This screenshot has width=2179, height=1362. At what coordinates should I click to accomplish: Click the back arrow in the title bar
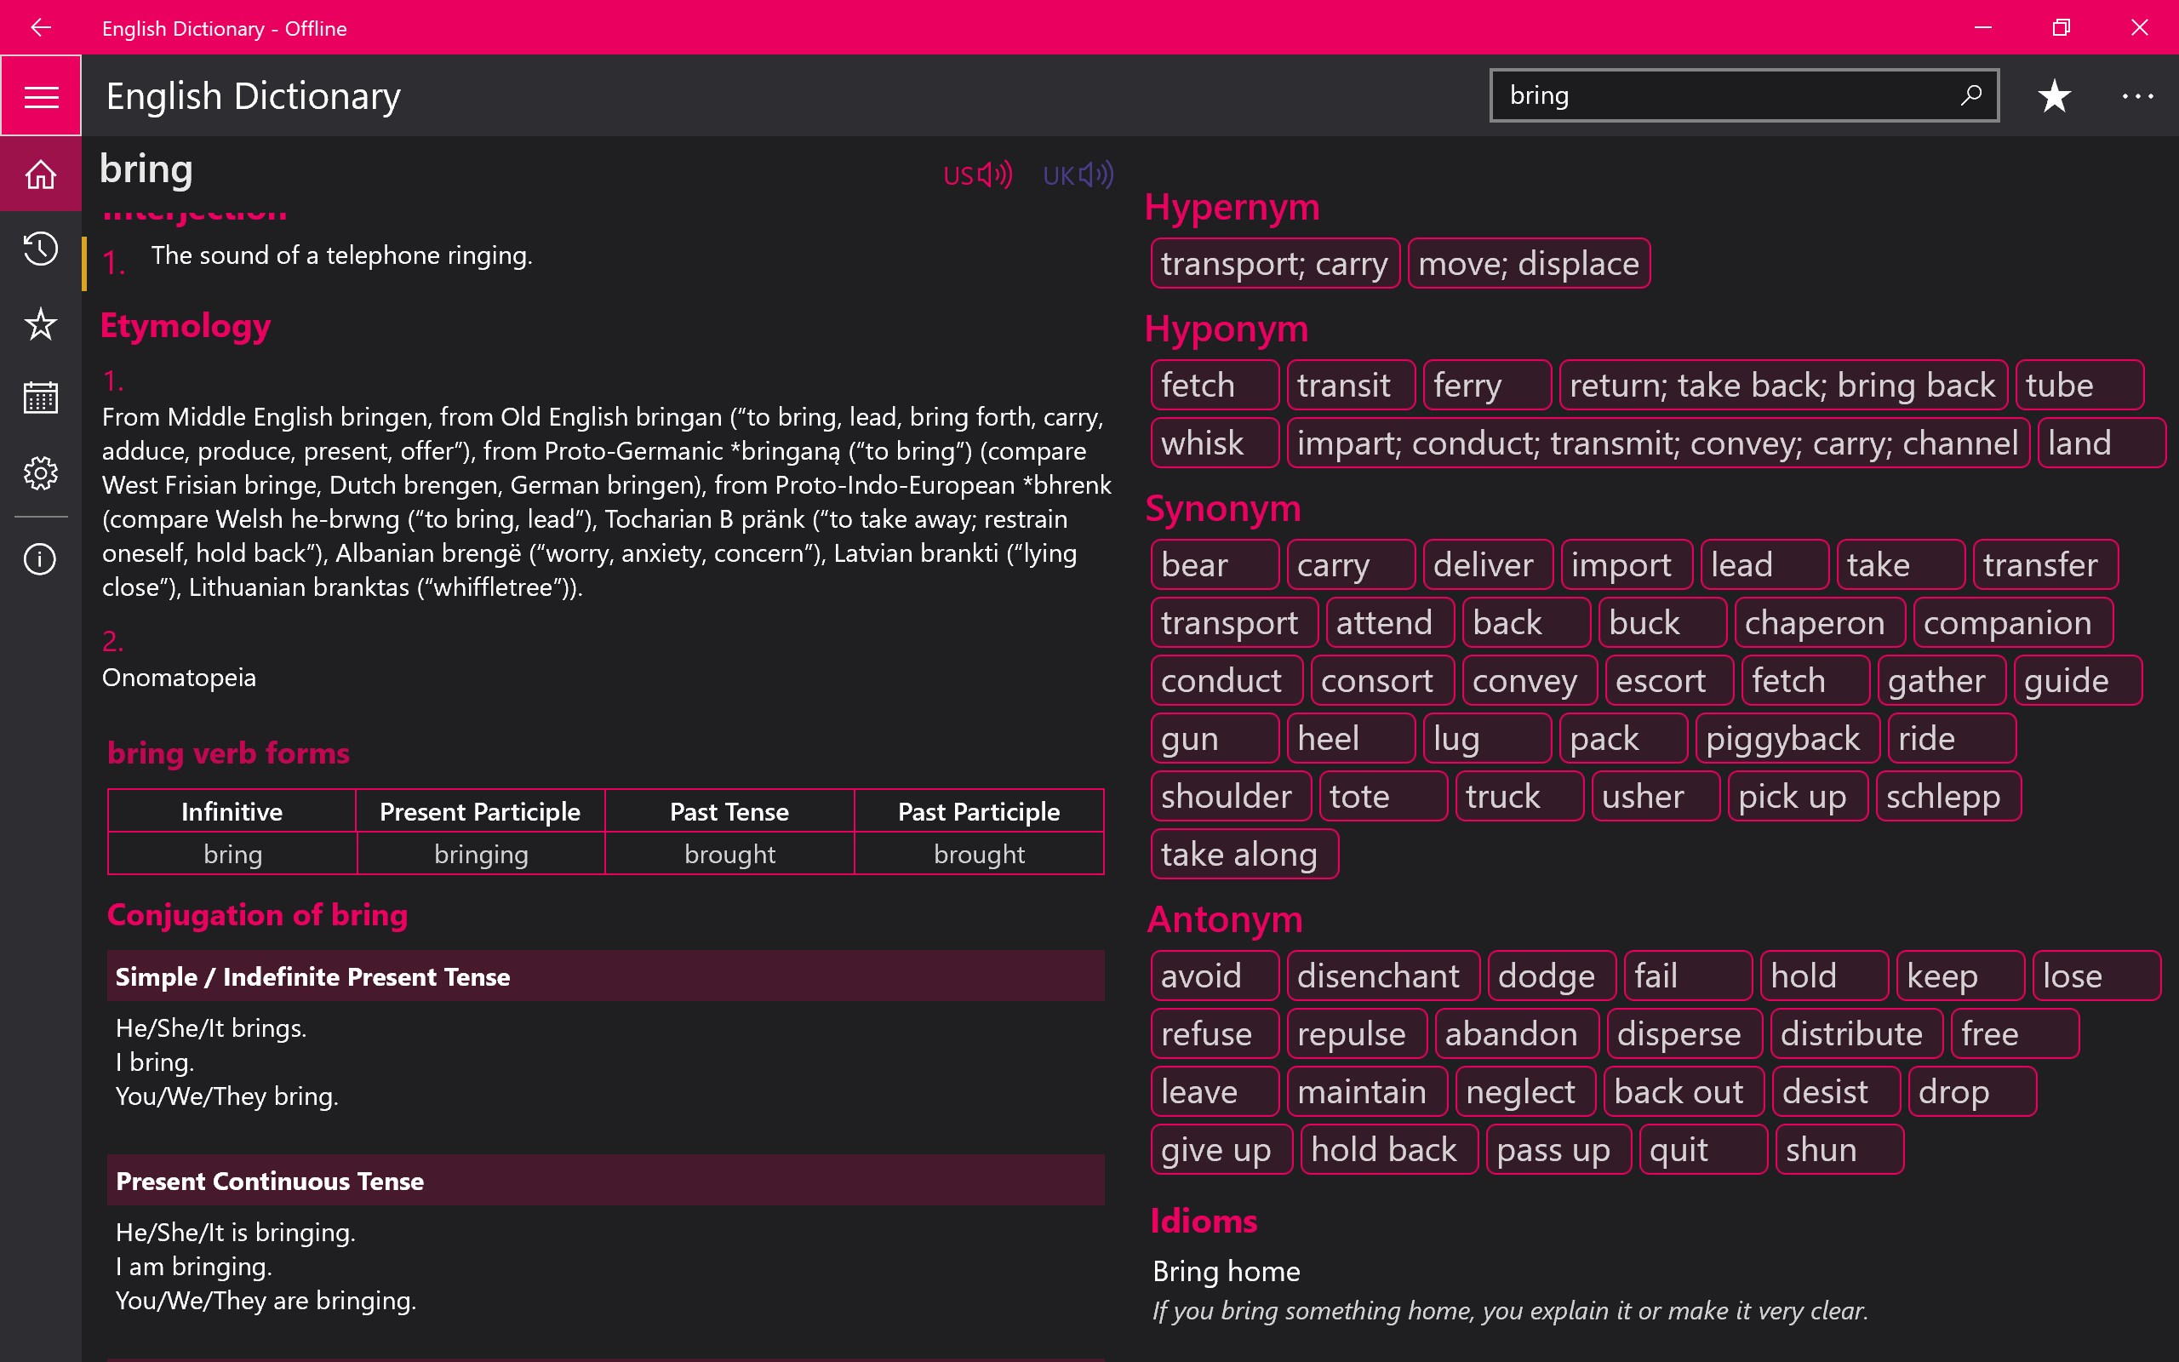click(41, 27)
